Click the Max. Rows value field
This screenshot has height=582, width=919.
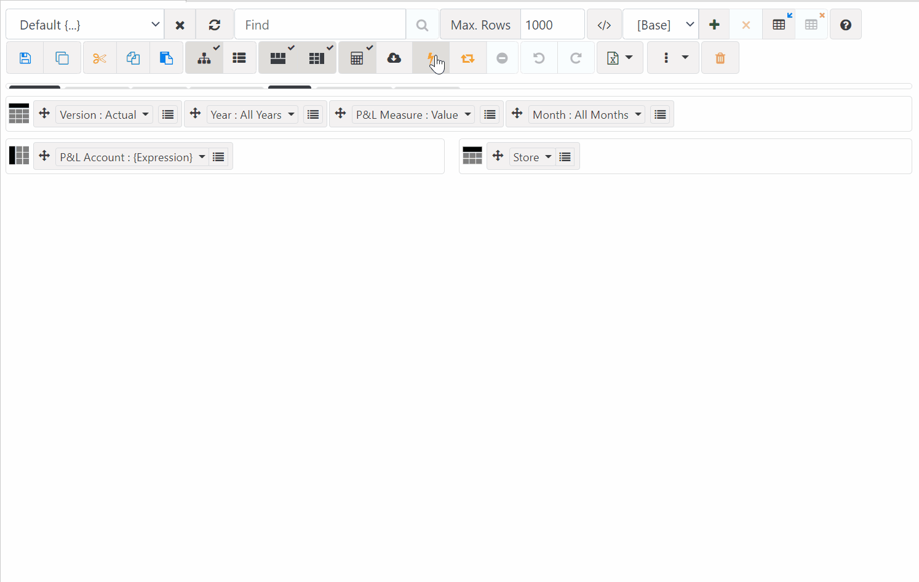pyautogui.click(x=552, y=25)
